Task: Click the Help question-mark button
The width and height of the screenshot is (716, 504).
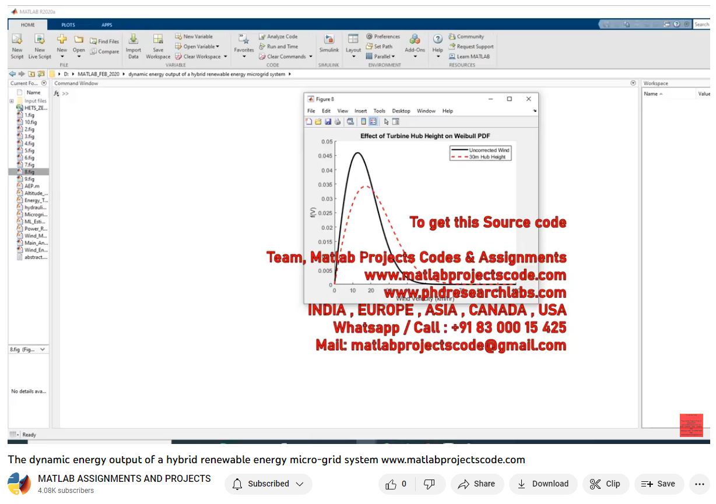Action: pyautogui.click(x=437, y=46)
